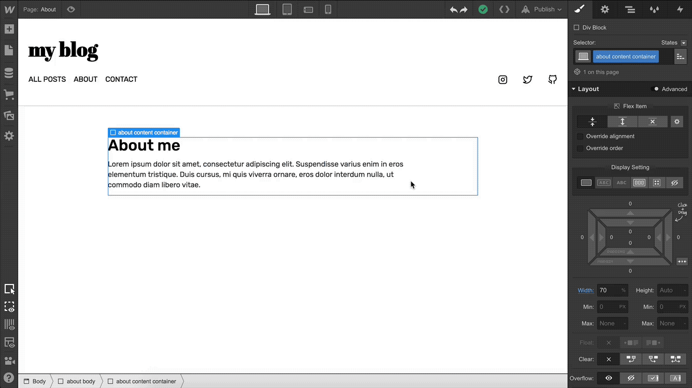692x388 pixels.
Task: Open selector inheritance menu icon
Action: (680, 56)
